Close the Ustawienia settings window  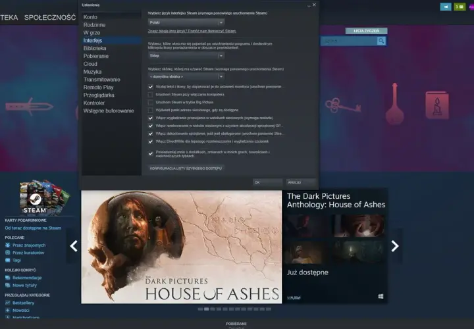coord(314,5)
